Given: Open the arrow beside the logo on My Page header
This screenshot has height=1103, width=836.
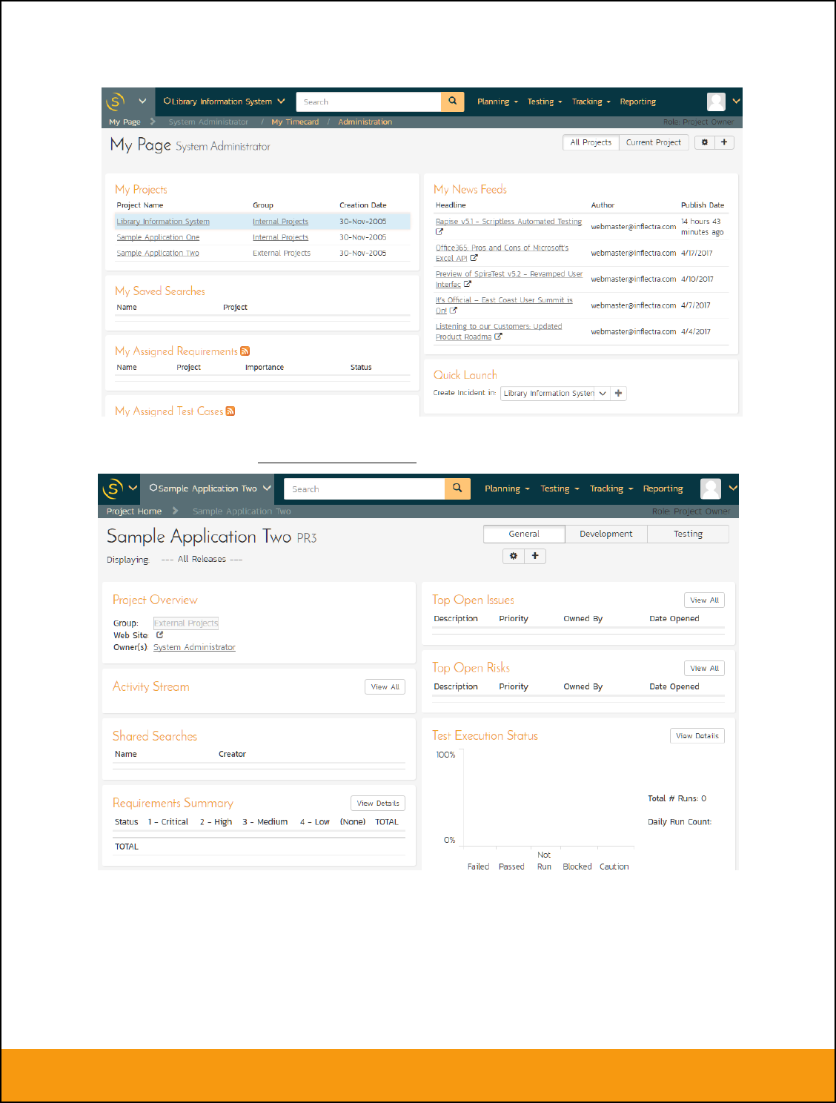Looking at the screenshot, I should pyautogui.click(x=142, y=101).
